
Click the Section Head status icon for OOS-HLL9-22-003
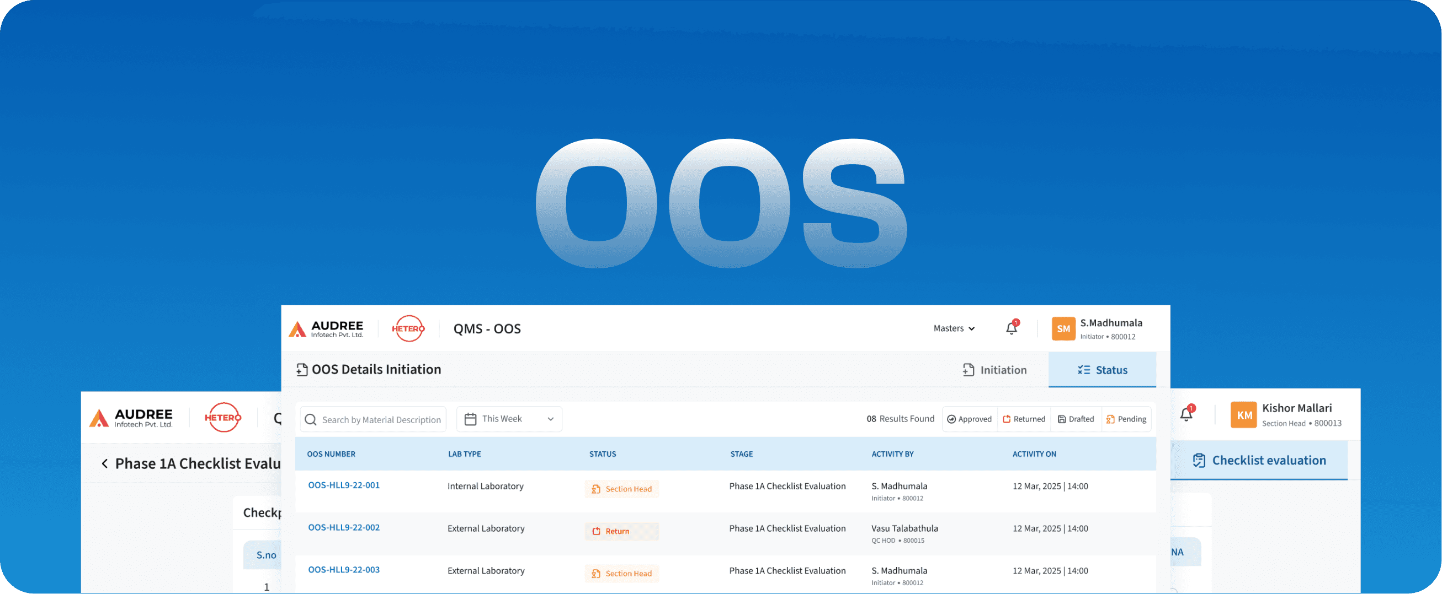[595, 573]
